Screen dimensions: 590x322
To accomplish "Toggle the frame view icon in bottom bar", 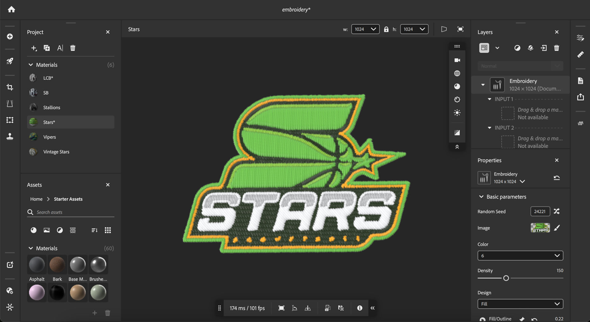I will click(x=281, y=308).
